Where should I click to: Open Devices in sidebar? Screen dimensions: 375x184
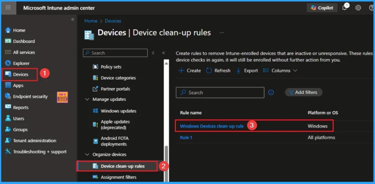click(x=20, y=74)
